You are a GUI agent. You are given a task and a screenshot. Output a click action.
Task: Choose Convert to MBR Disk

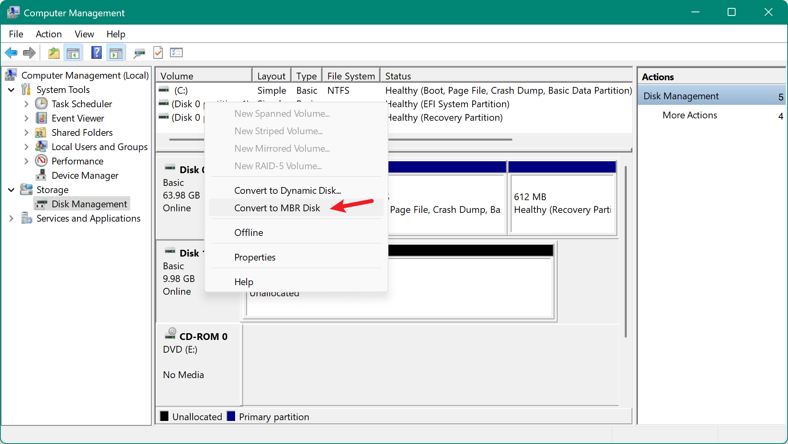coord(277,208)
